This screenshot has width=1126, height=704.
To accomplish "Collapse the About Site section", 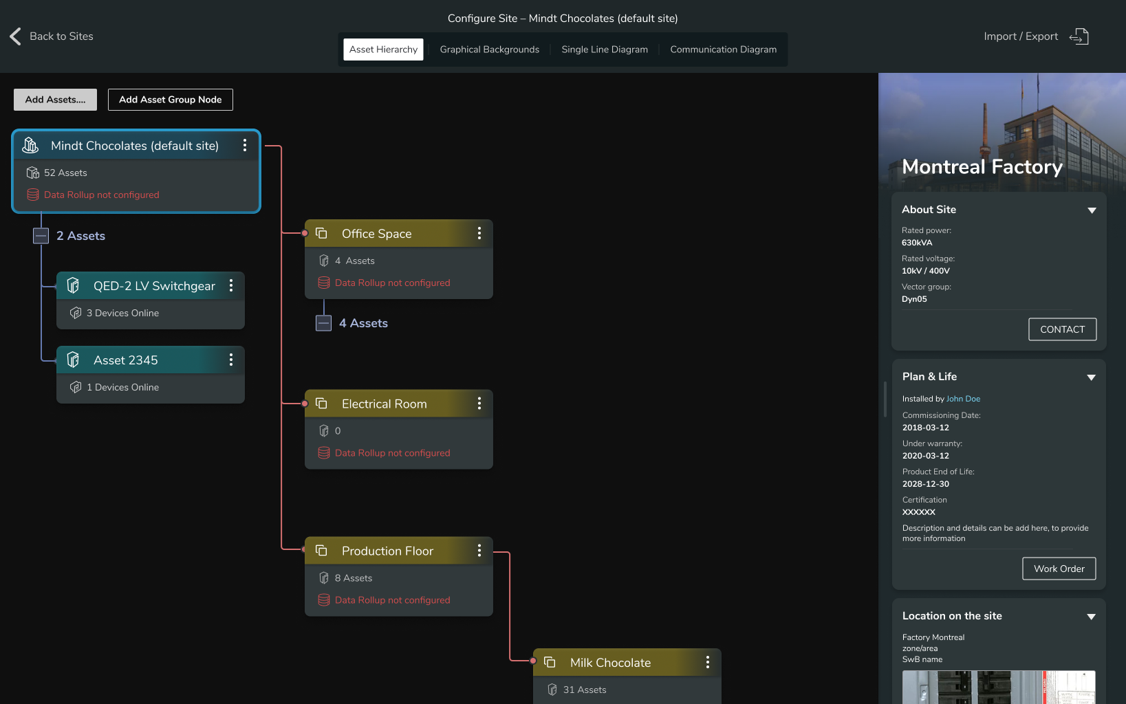I will tap(1092, 210).
